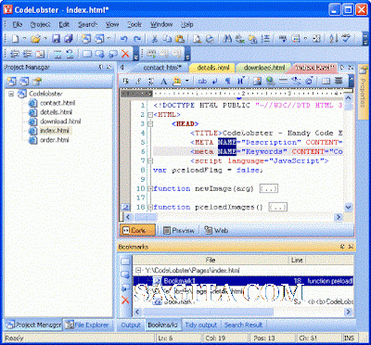Screen dimensions: 371x345
Task: Click the Open folder icon in main toolbar
Action: pyautogui.click(x=36, y=39)
